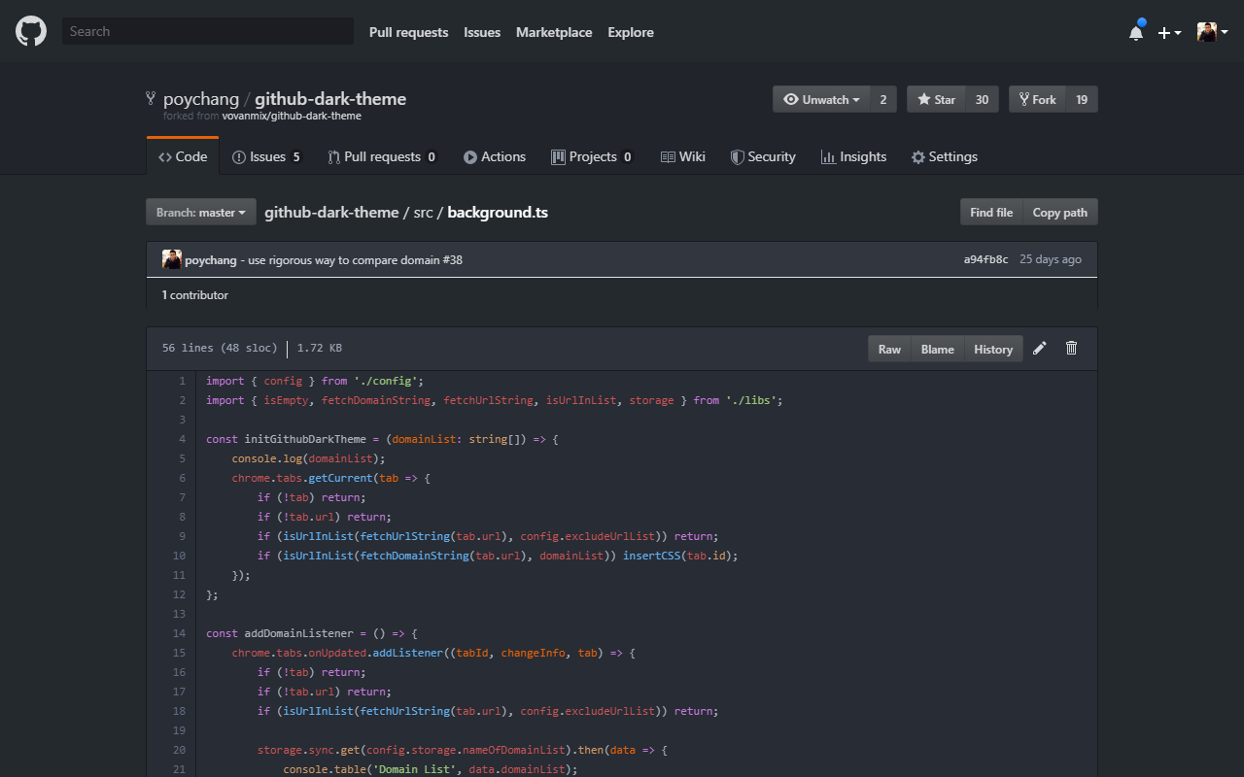Click the Security shield icon
1244x777 pixels.
[736, 156]
